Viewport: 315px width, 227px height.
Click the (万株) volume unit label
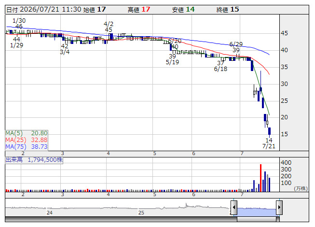(x=301, y=188)
